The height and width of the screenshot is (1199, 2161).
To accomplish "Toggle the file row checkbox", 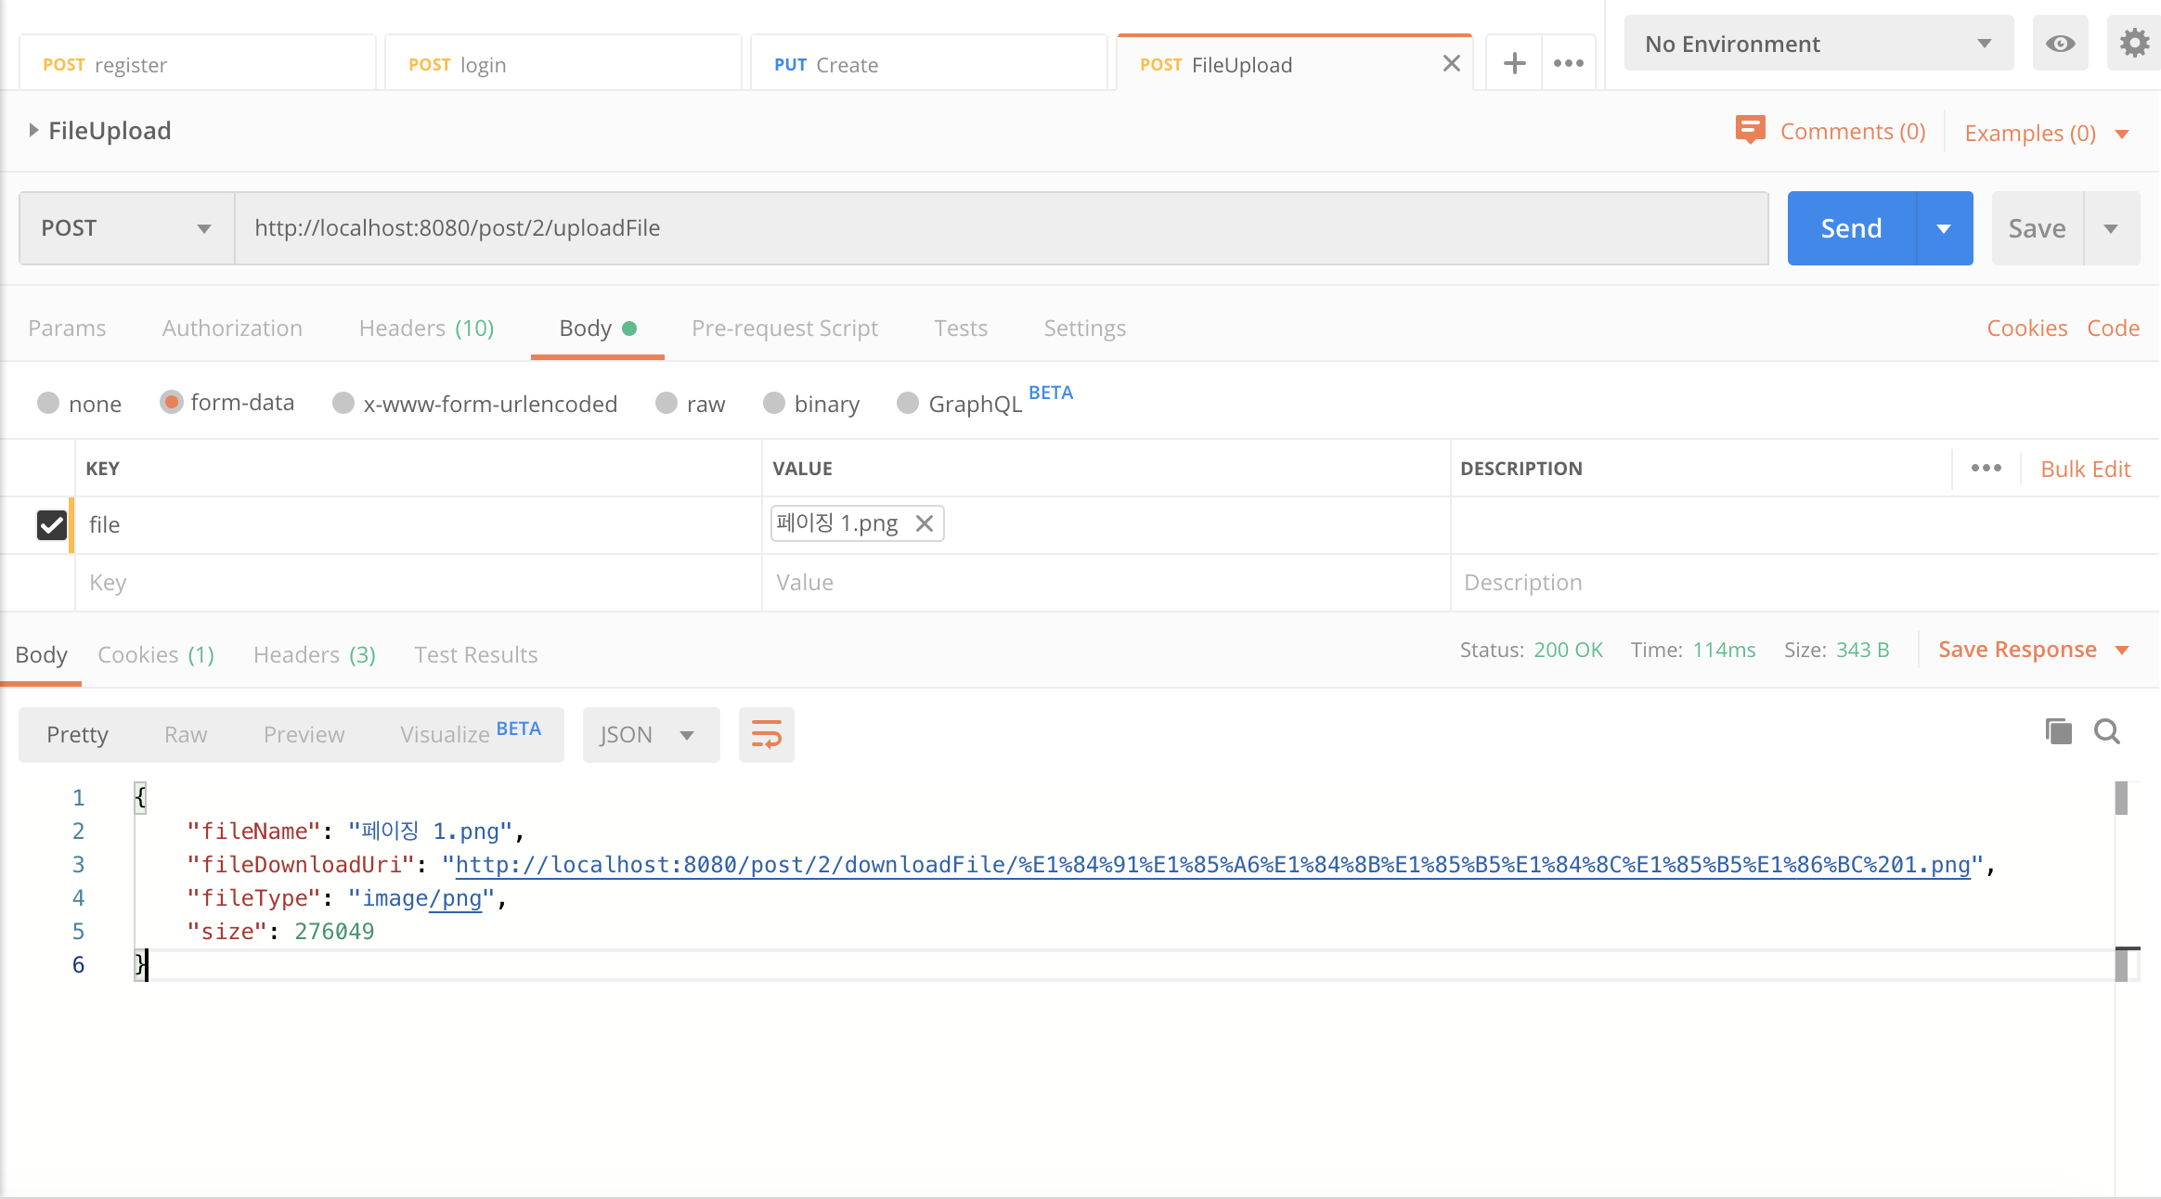I will (52, 525).
